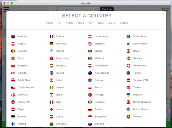Viewport: 172px width, 128px height.
Task: Apply the Zattoo filter
Action: [x=124, y=23]
